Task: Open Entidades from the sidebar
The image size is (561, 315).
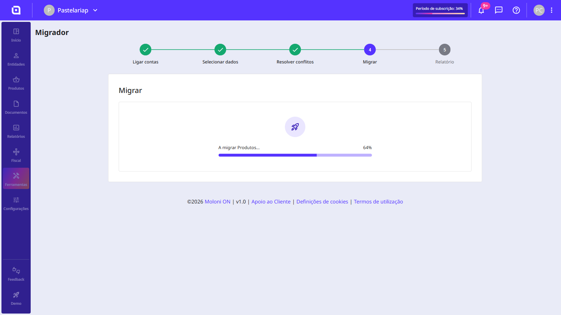Action: pos(16,59)
